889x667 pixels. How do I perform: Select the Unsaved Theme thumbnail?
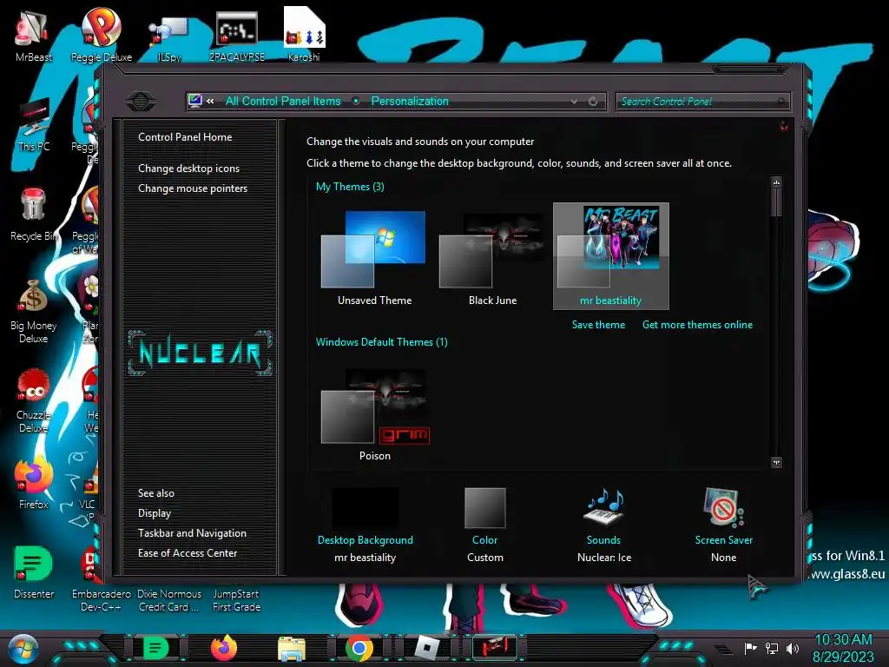[374, 257]
